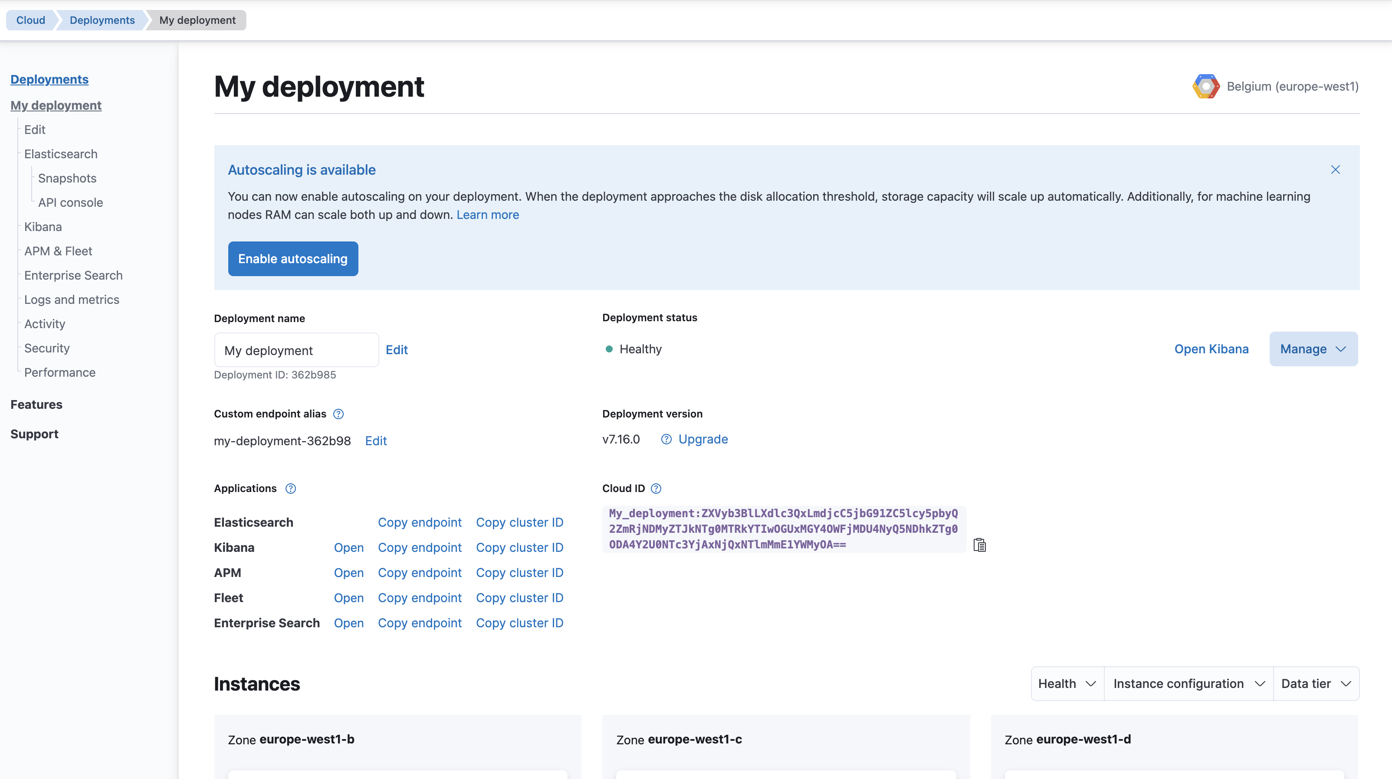Focus the Deployment name input field
The width and height of the screenshot is (1392, 779).
296,350
